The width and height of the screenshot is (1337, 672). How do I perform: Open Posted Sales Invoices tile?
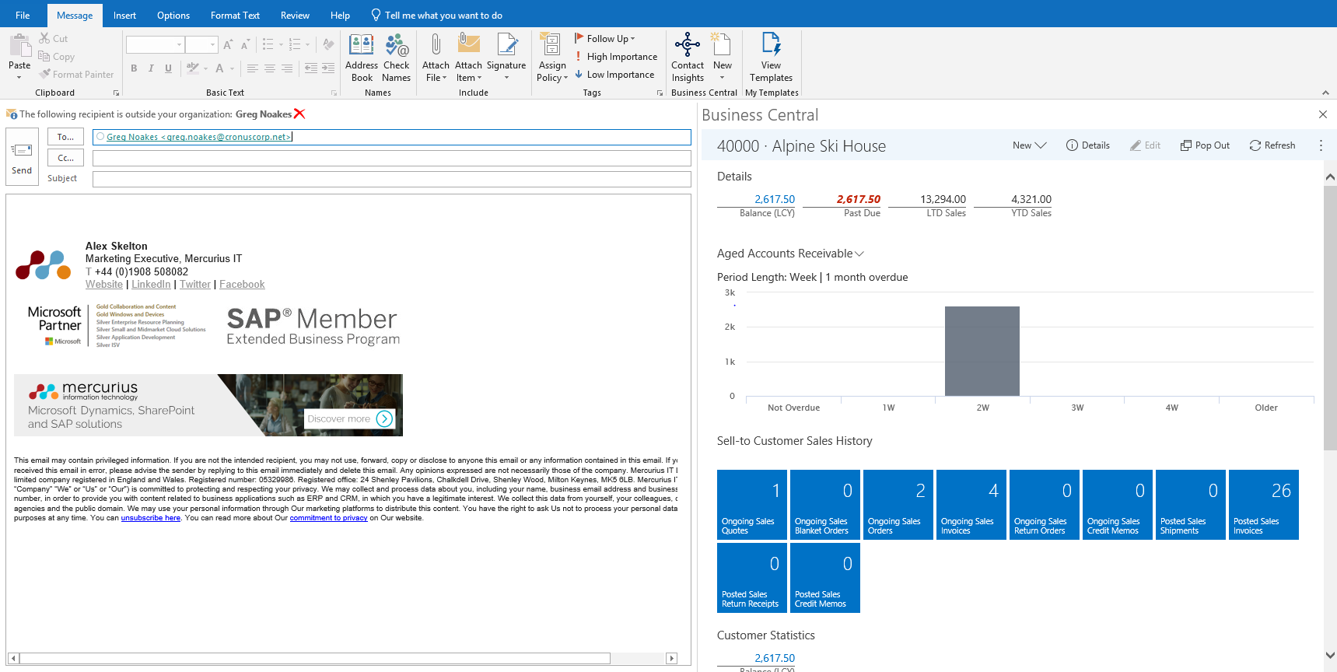(x=1265, y=505)
